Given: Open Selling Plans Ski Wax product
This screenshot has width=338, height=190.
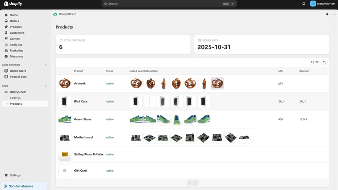Looking at the screenshot, I should [x=192, y=154].
